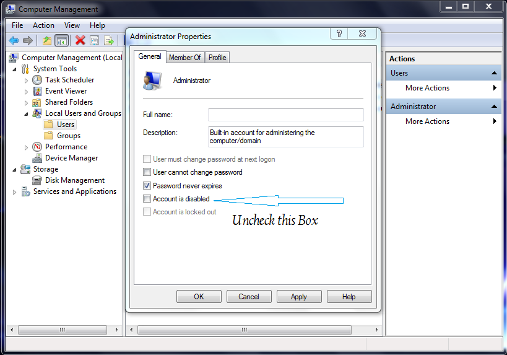This screenshot has height=355, width=507.
Task: Click the Shared Folders icon
Action: pos(37,103)
